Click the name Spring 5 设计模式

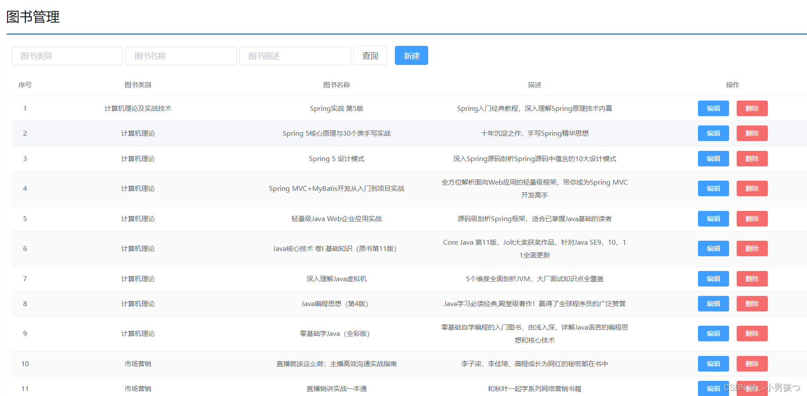(337, 159)
